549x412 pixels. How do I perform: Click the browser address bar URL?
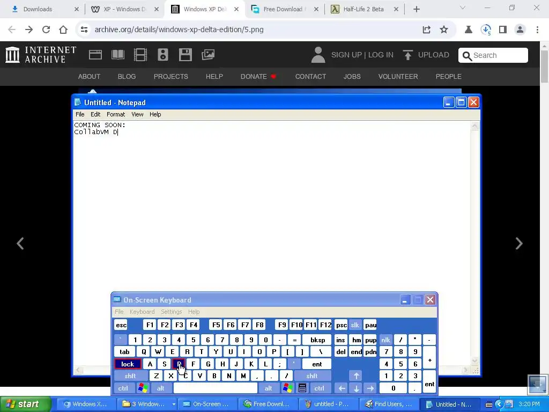[179, 30]
